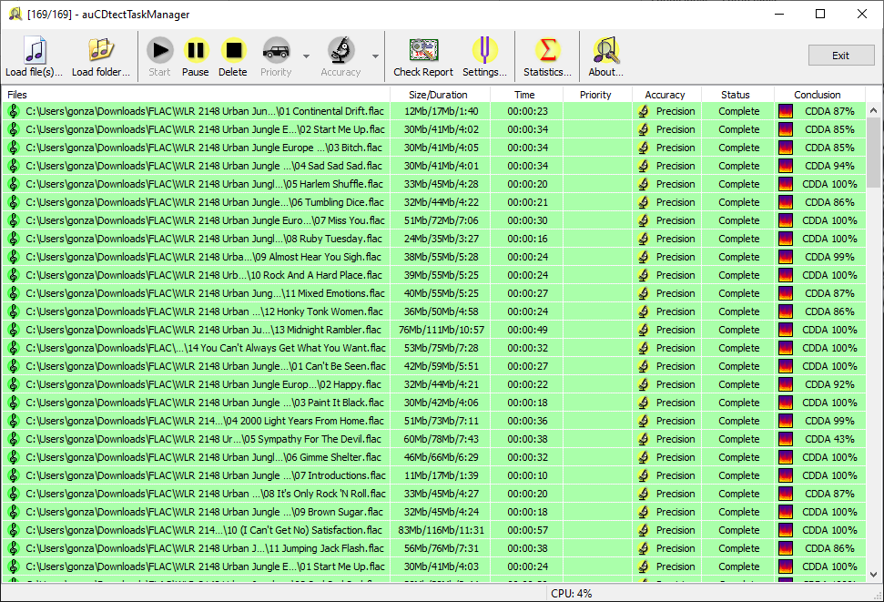This screenshot has width=884, height=602.
Task: Expand the Accuracy dropdown arrow
Action: (375, 56)
